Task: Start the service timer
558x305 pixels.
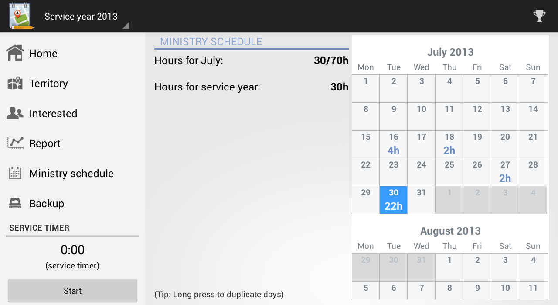Action: click(72, 291)
